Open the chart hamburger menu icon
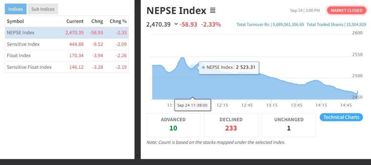371x165 pixels. coord(213,10)
